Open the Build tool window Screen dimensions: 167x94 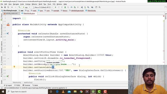click(35, 85)
